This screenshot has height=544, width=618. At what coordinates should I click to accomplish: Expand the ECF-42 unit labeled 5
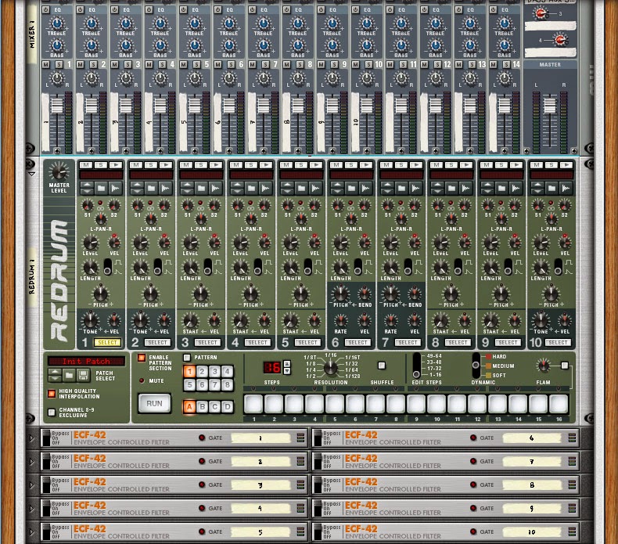32,531
